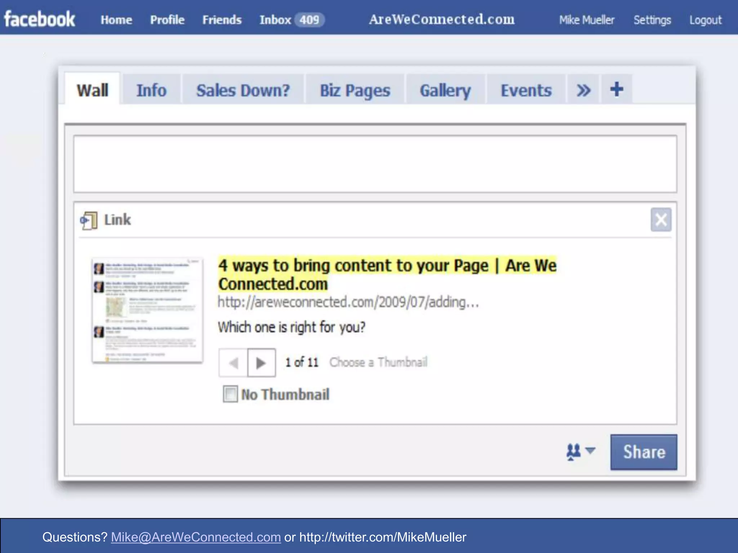Show next thumbnail with right arrow
The height and width of the screenshot is (553, 738).
[261, 363]
